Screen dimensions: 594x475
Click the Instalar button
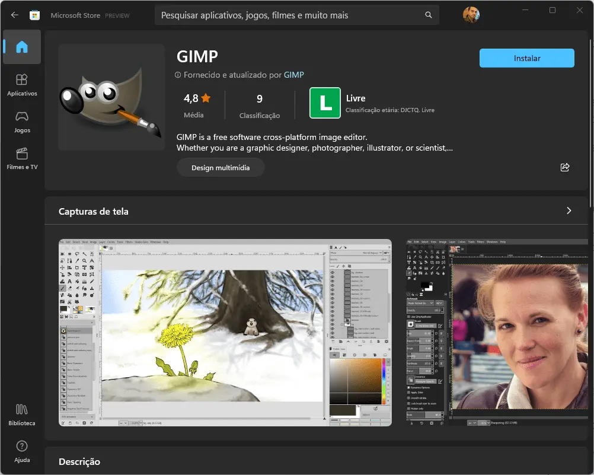pyautogui.click(x=526, y=58)
